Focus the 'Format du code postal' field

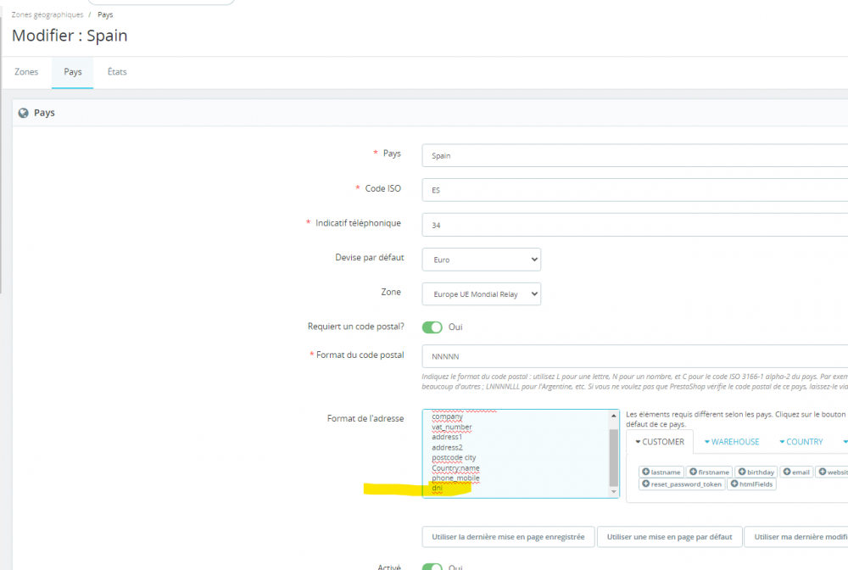(x=635, y=356)
